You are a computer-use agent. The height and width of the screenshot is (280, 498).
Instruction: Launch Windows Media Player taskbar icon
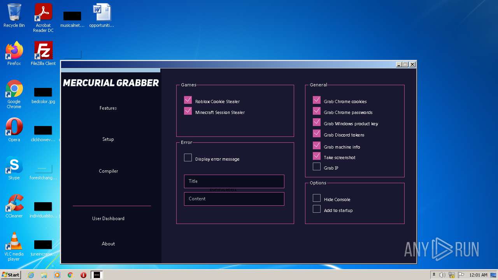point(57,275)
